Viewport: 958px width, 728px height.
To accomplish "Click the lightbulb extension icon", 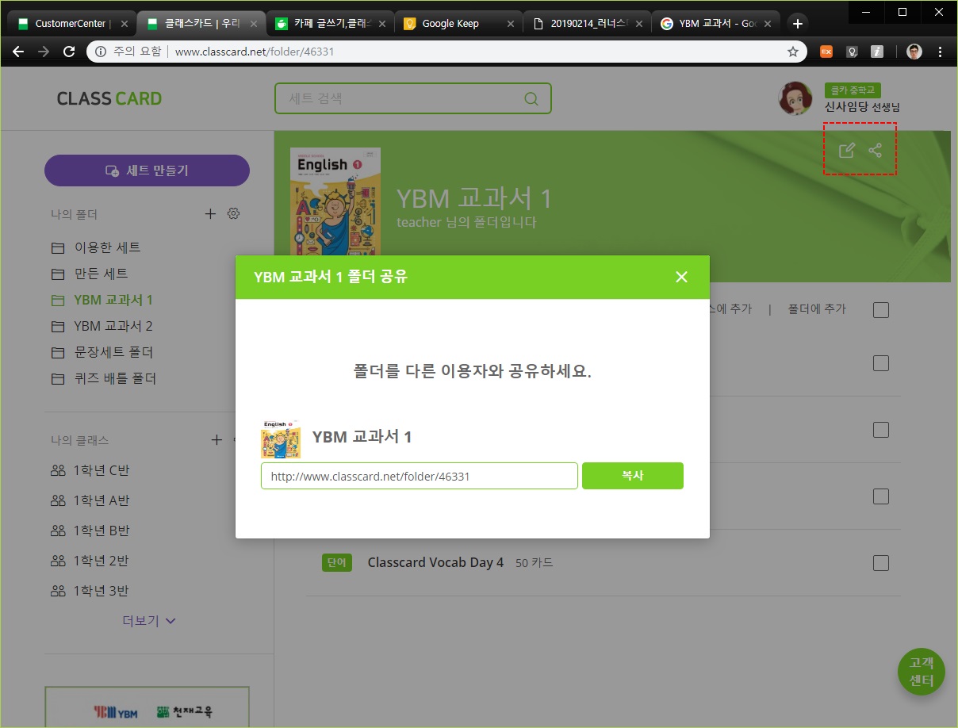I will 852,52.
